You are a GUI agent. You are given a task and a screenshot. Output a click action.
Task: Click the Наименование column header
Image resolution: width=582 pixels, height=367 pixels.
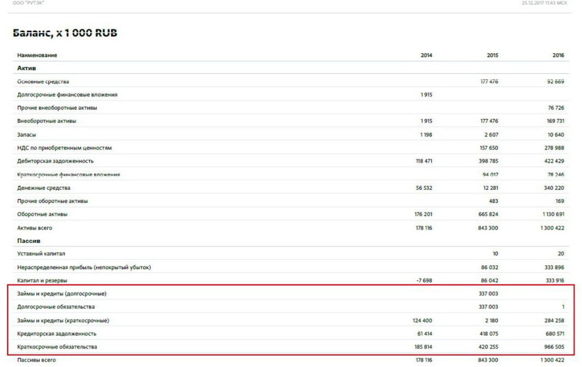pyautogui.click(x=37, y=55)
